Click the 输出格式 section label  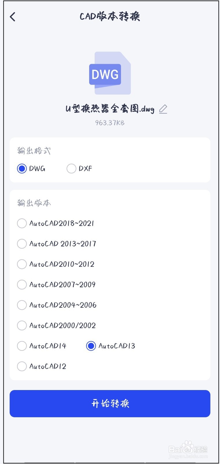pos(34,151)
